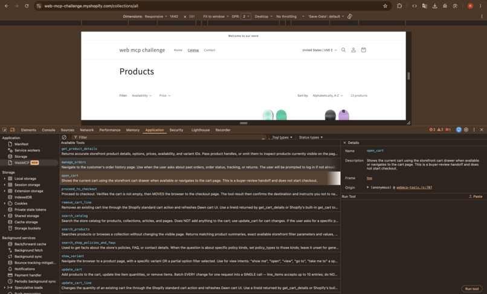Switch to the Console tab
The width and height of the screenshot is (487, 294).
(x=48, y=130)
